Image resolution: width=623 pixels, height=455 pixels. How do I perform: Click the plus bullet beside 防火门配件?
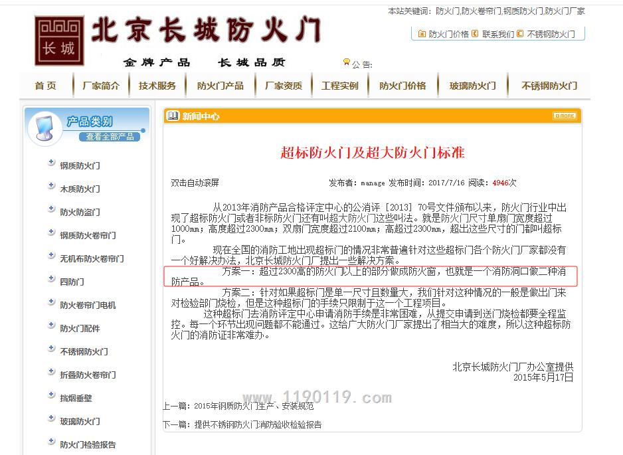(x=51, y=325)
